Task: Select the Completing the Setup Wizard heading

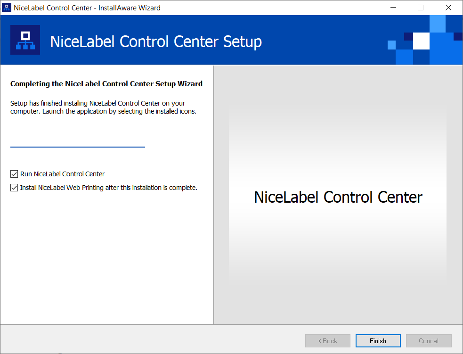Action: coord(106,83)
